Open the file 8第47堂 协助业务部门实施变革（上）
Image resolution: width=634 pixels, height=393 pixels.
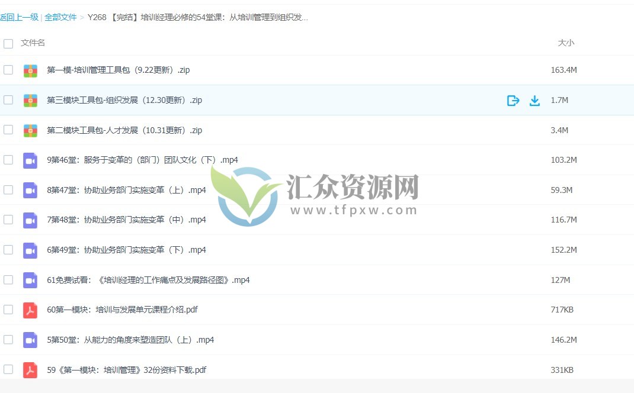[x=126, y=189]
